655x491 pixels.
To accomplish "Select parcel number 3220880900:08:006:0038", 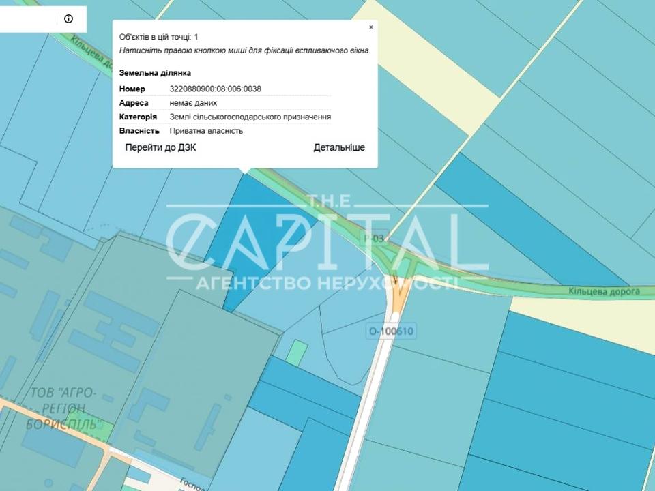I will (x=215, y=89).
